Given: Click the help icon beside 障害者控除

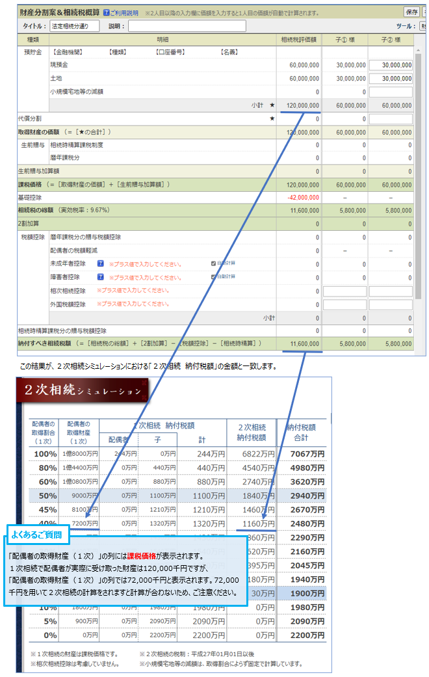Looking at the screenshot, I should click(101, 278).
